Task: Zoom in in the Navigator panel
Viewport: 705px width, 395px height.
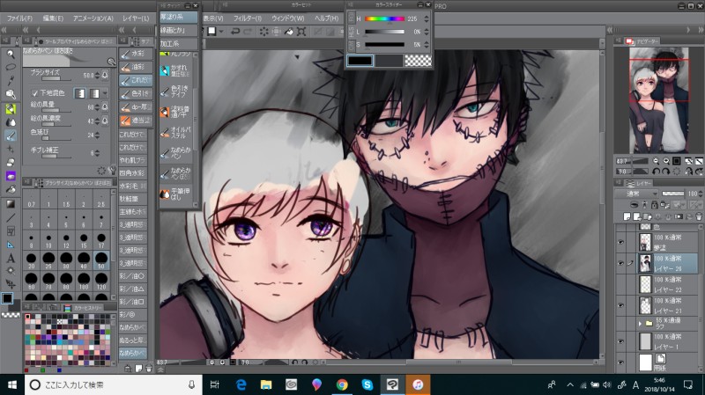Action: click(x=666, y=161)
